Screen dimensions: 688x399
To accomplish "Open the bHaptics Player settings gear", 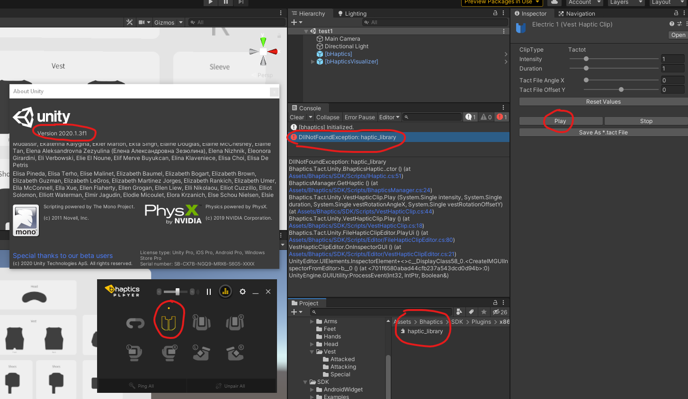I will (x=242, y=292).
